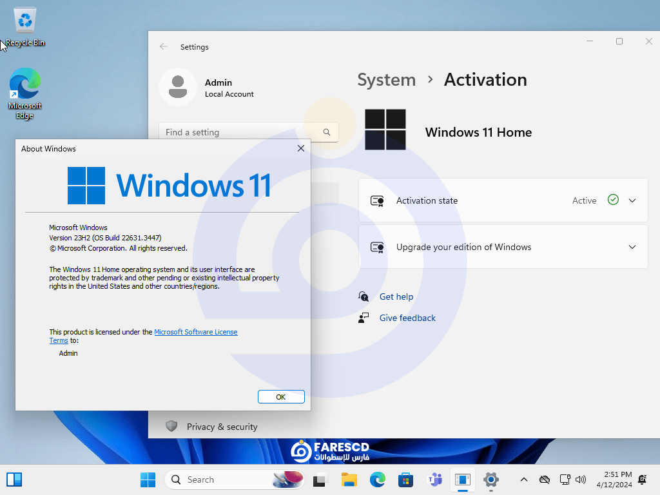Open Microsoft Edge desktop shortcut
The height and width of the screenshot is (495, 660).
(x=25, y=93)
